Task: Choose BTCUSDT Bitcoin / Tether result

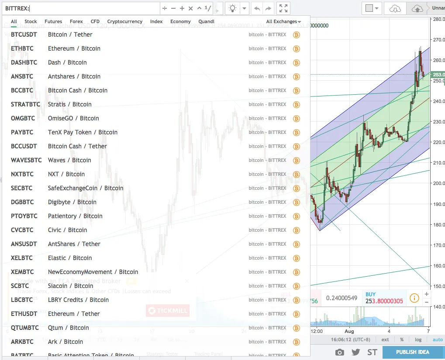Action: point(156,34)
